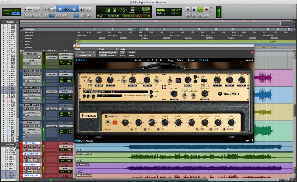
Task: Click Go to End transport button
Action: click(x=206, y=16)
